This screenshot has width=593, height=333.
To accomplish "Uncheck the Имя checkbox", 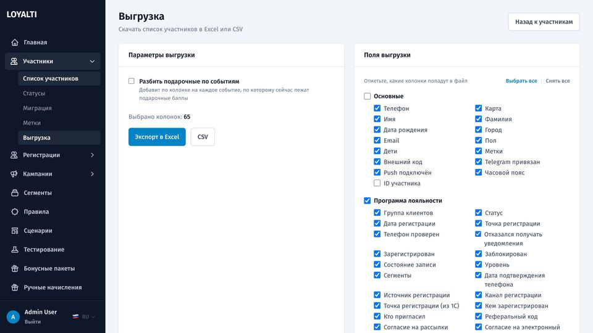I will pos(377,118).
